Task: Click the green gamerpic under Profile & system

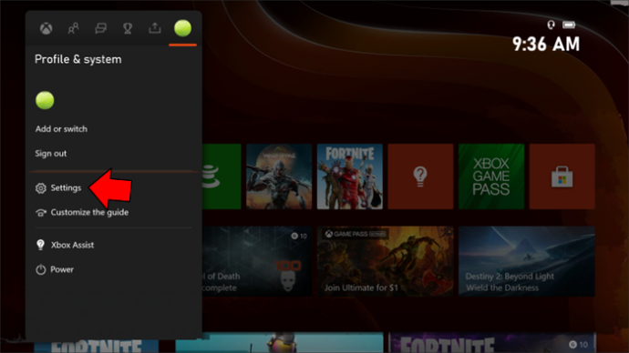Action: (x=45, y=100)
